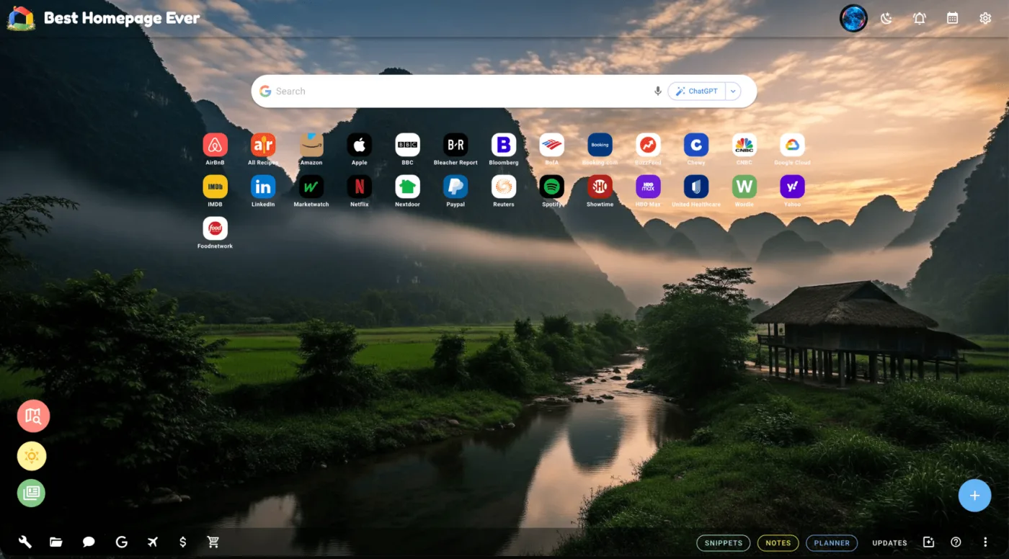
Task: Open the BuzzFeed shortcut
Action: (x=648, y=145)
